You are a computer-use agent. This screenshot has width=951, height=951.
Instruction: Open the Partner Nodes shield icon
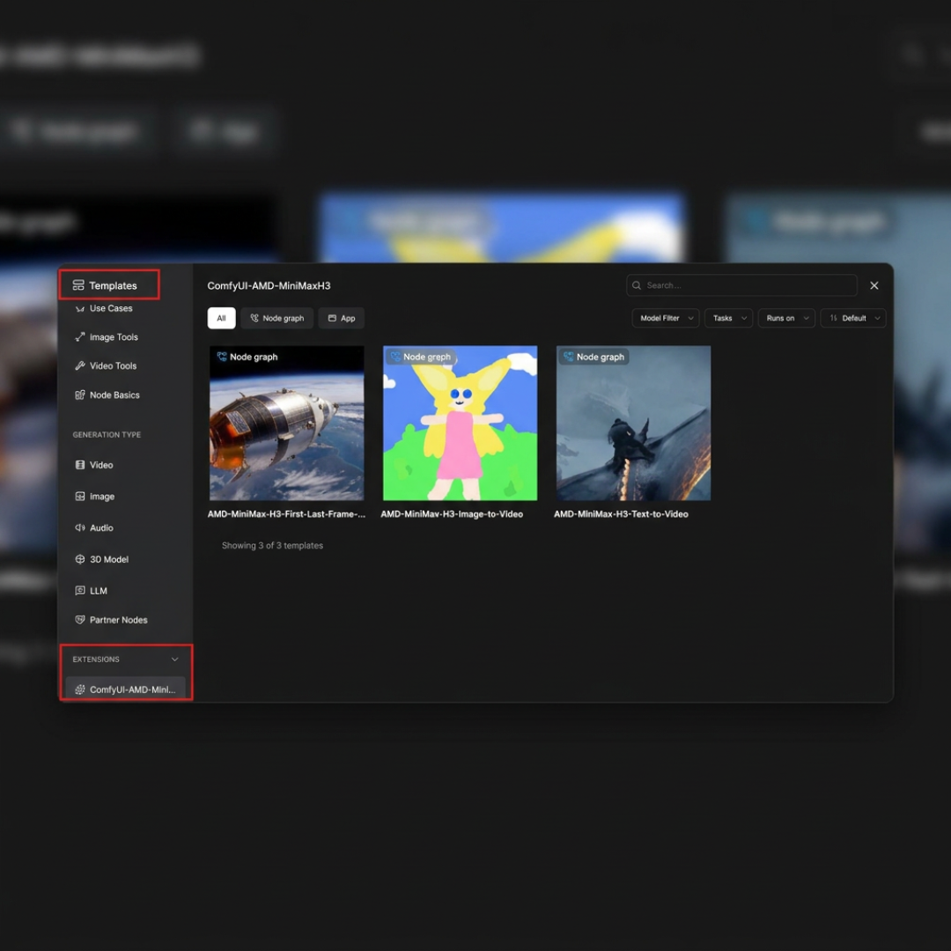79,620
